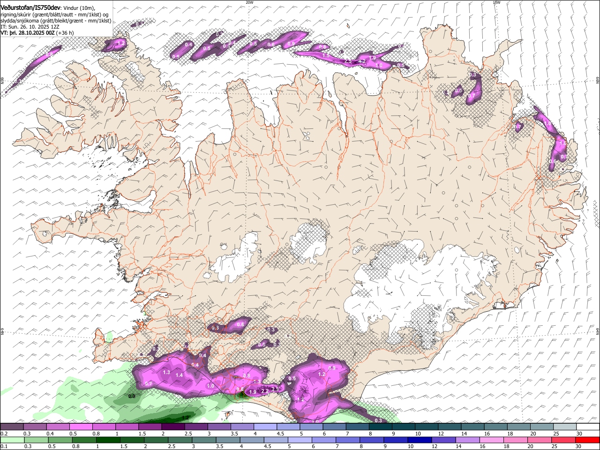The width and height of the screenshot is (600, 450).
Task: Click the pale green 0.1 swatch in rain legend row
Action: 12,439
